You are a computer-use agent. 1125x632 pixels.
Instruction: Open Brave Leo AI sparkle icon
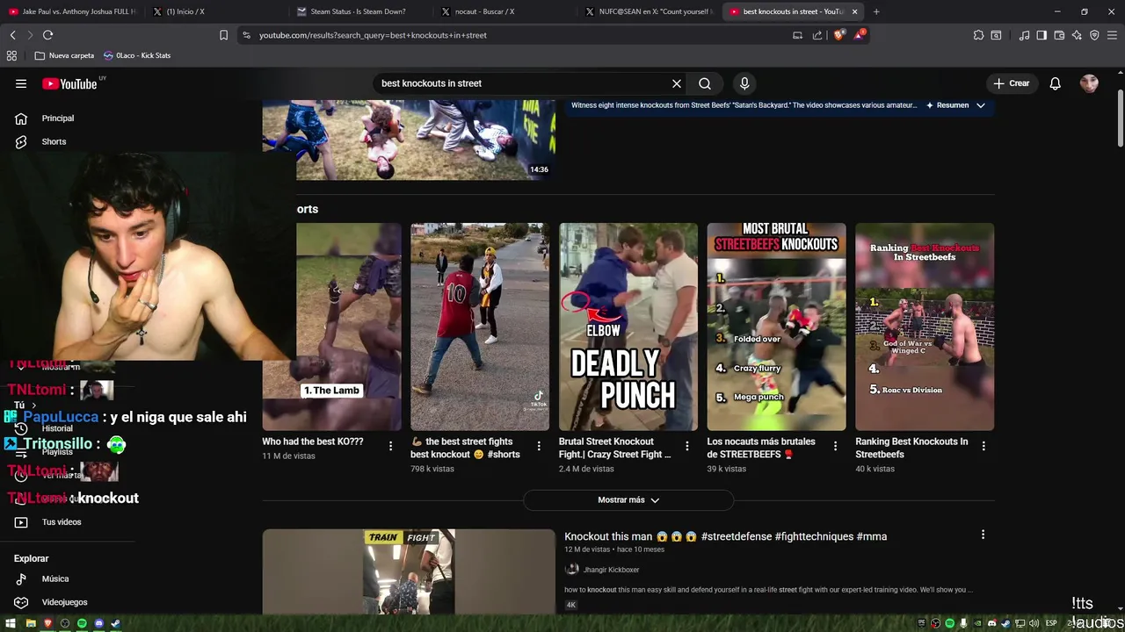click(x=1077, y=35)
